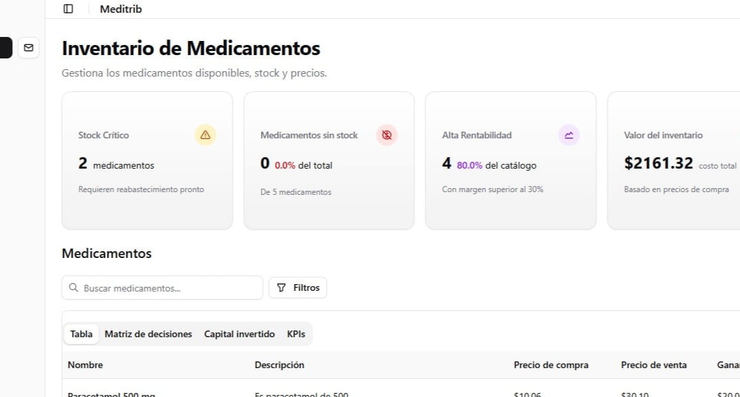
Task: Click inside the Buscar medicamentos field
Action: click(x=161, y=288)
